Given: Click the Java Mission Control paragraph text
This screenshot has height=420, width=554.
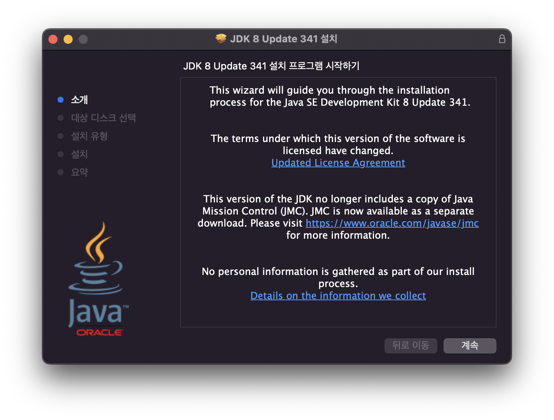Looking at the screenshot, I should 338,217.
